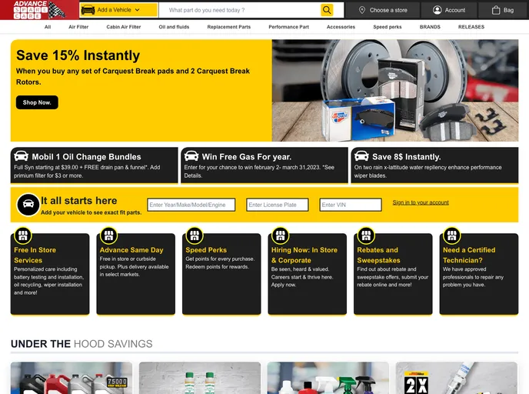
Task: Click the Shop Now button on the banner
Action: click(37, 102)
